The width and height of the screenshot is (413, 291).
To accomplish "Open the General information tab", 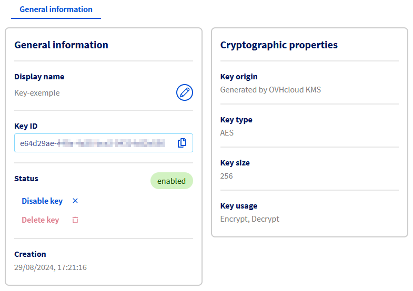I will point(56,9).
